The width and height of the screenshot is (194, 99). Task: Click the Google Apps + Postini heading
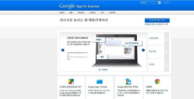tap(98, 87)
